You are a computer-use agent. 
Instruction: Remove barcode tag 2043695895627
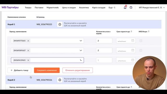tap(28, 50)
